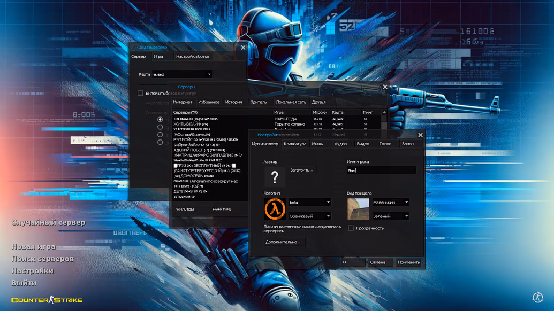Image resolution: width=554 pixels, height=311 pixels.
Task: Select the Брат За Брата server row
Action: [x=209, y=145]
